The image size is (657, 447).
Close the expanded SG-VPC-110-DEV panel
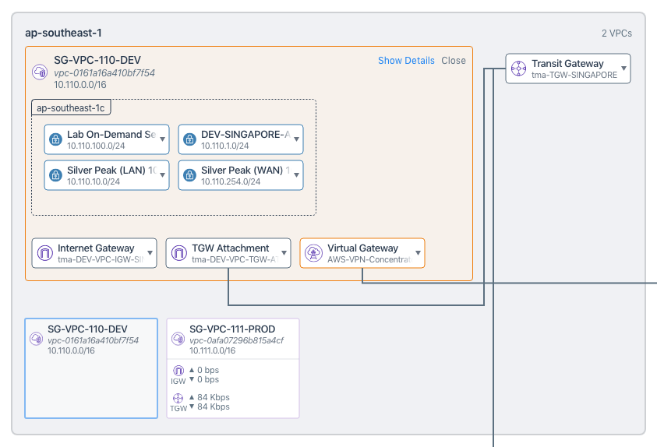pos(454,61)
